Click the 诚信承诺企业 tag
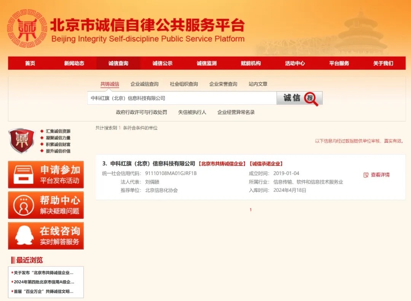 click(x=266, y=164)
